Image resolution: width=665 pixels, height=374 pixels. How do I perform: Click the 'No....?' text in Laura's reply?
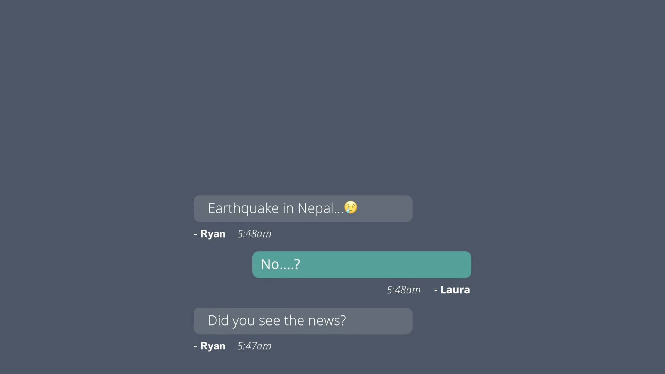[281, 265]
